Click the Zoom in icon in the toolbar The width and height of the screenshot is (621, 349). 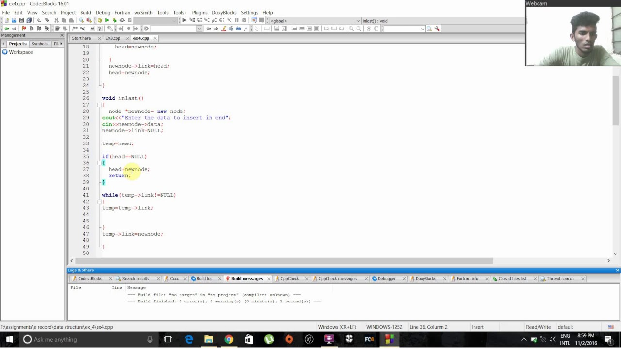[x=351, y=28]
